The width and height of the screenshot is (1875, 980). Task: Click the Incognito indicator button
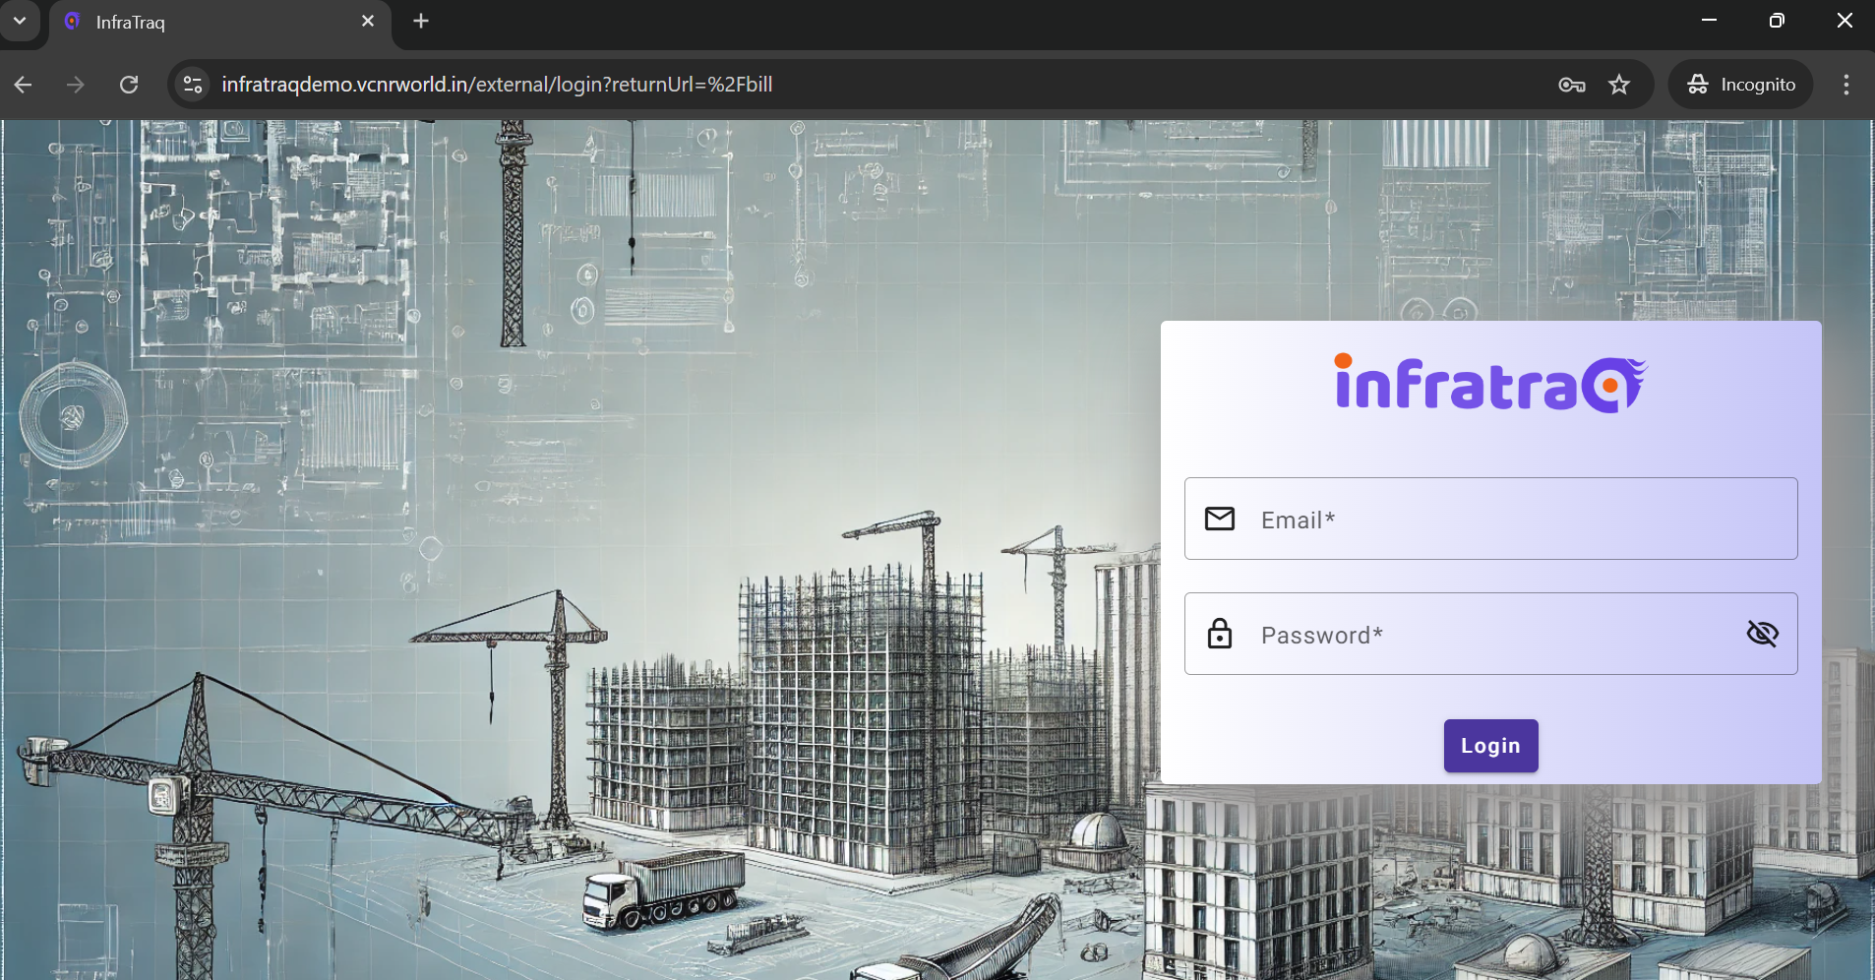[1741, 85]
